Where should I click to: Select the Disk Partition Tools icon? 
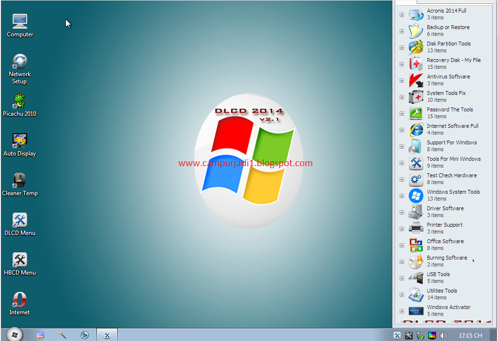416,47
